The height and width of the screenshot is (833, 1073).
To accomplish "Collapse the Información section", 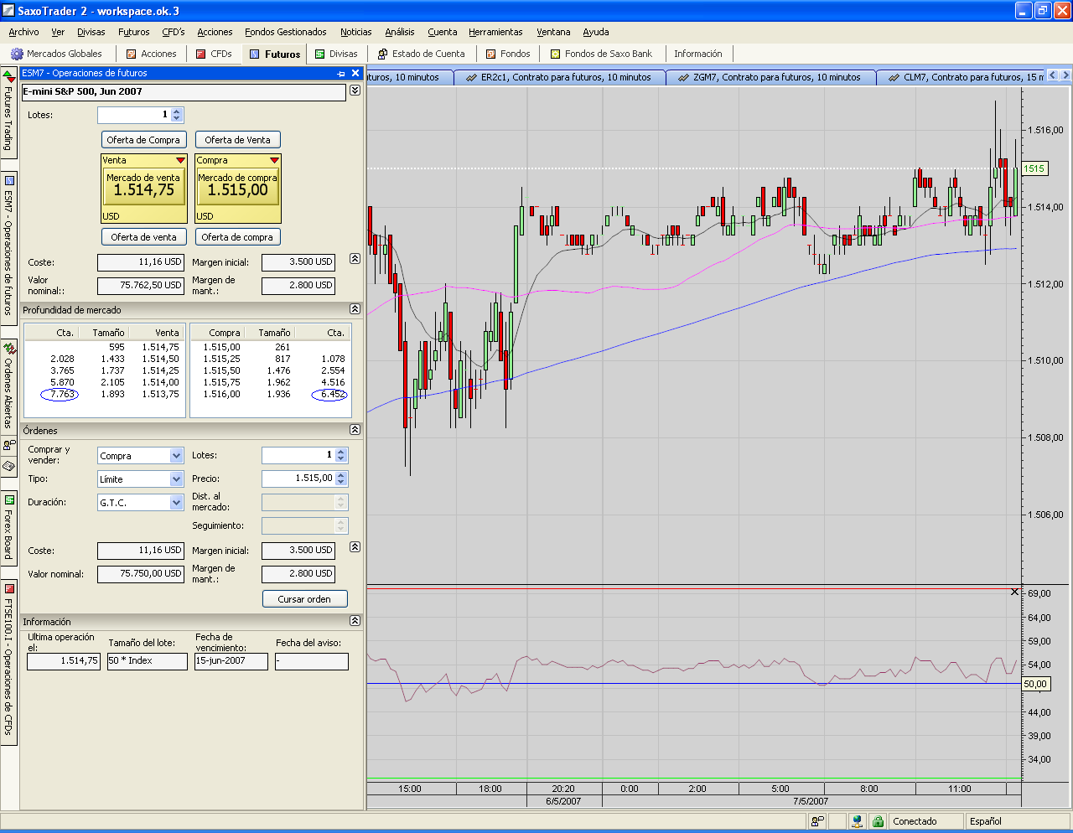I will (x=355, y=621).
